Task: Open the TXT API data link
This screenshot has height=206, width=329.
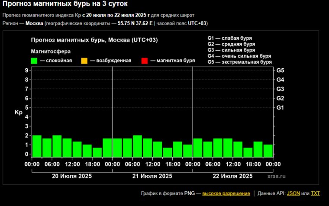Action: pos(315,193)
